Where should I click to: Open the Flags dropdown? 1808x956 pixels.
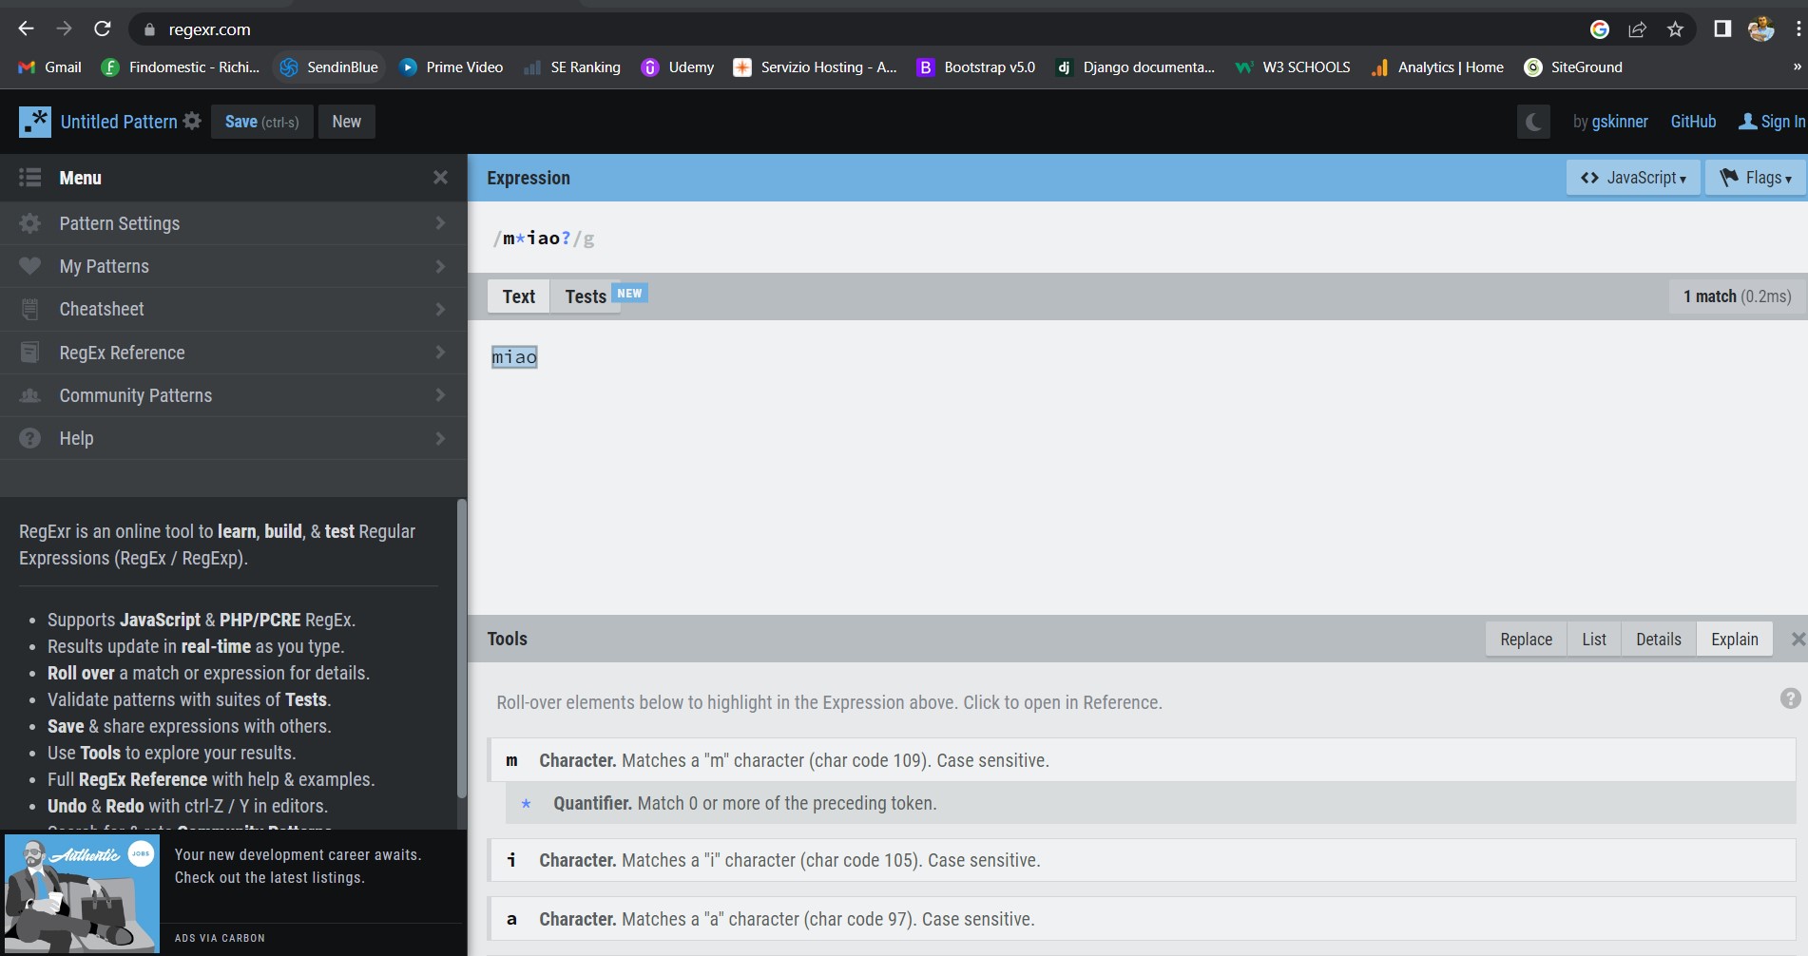[x=1755, y=177]
